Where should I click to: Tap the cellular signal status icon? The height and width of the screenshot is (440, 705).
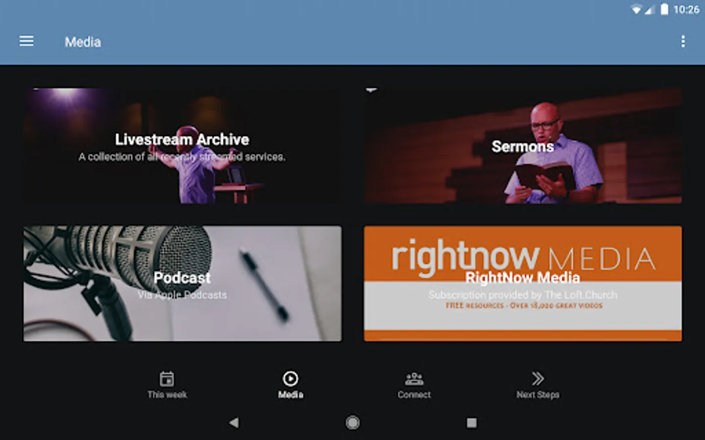649,10
